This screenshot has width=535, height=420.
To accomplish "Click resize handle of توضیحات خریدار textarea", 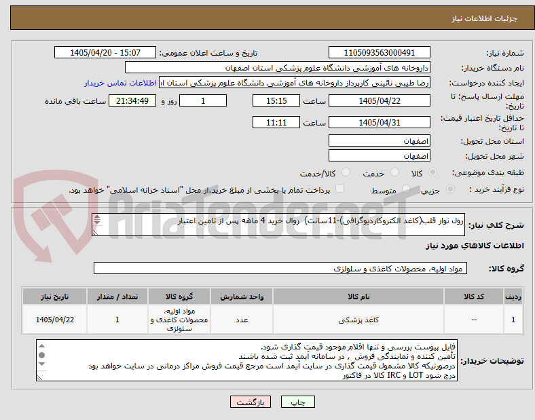I will pyautogui.click(x=40, y=377).
